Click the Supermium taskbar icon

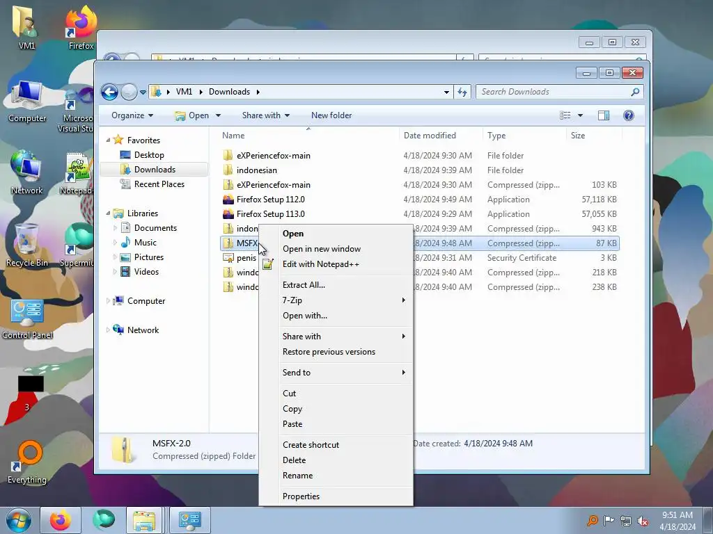[x=103, y=520]
